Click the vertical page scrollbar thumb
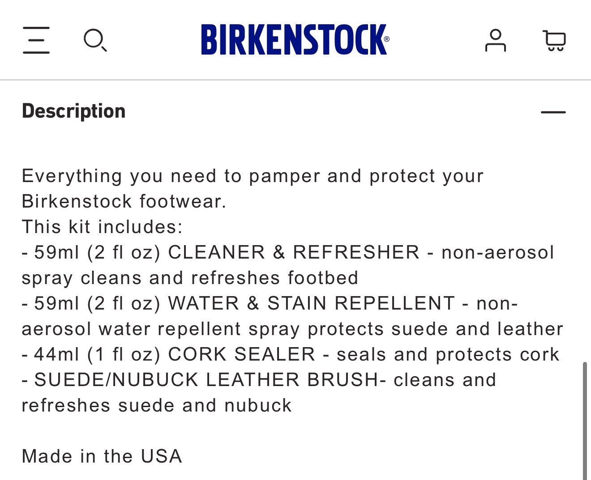Screen dimensions: 591x480 585,421
